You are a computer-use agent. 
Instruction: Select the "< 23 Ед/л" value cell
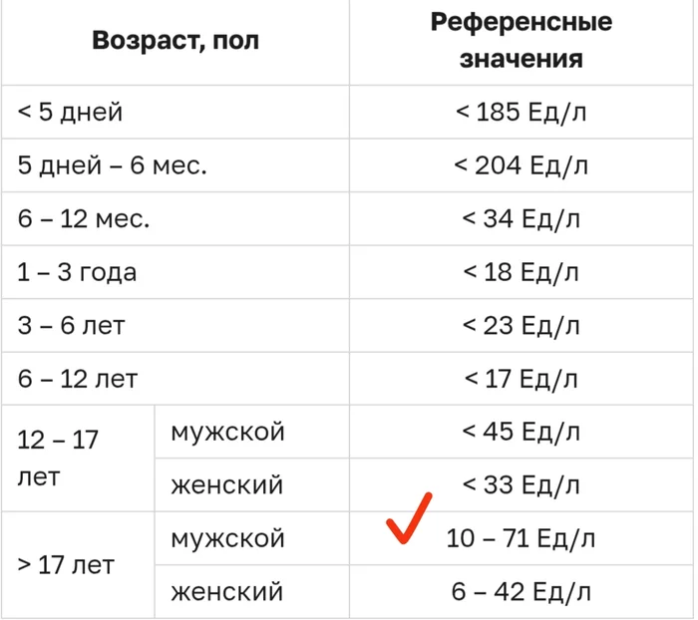pos(522,325)
